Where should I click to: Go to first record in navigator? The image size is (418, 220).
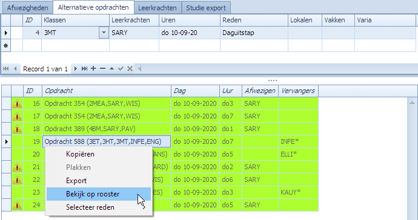[5, 69]
